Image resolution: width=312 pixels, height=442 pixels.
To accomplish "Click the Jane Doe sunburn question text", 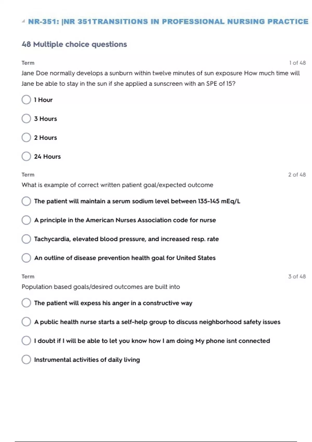I will pyautogui.click(x=160, y=78).
